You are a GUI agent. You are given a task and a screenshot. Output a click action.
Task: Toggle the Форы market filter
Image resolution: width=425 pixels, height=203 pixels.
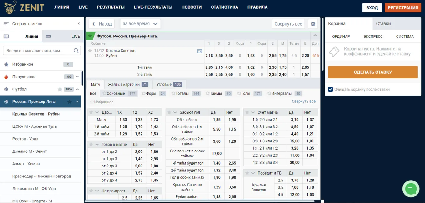154,93
